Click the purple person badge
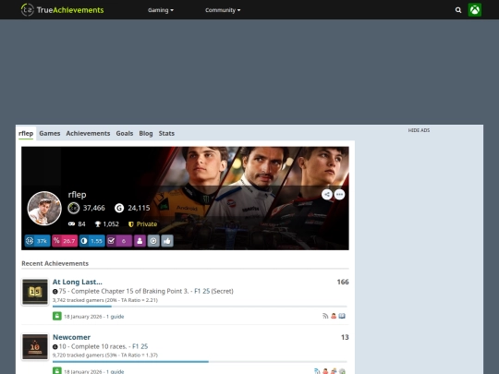Image resolution: width=499 pixels, height=374 pixels. pos(140,241)
